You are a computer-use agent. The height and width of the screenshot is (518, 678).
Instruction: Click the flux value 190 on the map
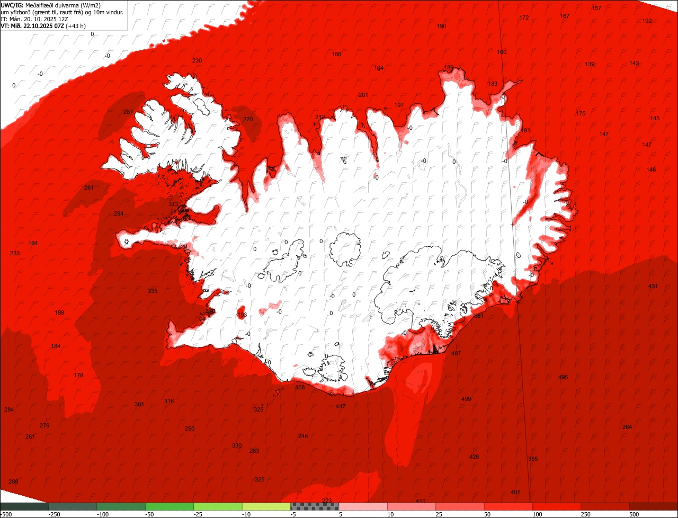[x=441, y=26]
